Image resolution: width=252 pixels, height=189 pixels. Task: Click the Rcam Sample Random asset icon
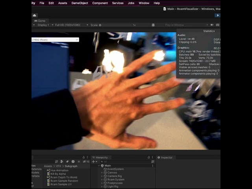pos(48,181)
